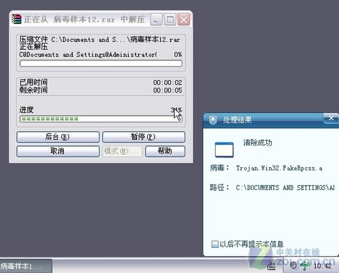Click the shield icon in 处理结果 window
This screenshot has height=273, width=339.
pyautogui.click(x=213, y=120)
